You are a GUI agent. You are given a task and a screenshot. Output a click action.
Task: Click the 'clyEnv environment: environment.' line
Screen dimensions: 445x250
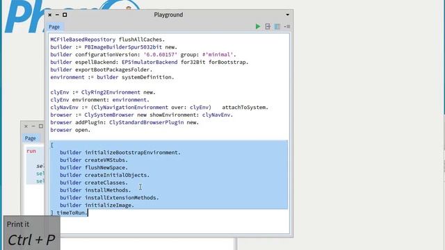coord(99,100)
